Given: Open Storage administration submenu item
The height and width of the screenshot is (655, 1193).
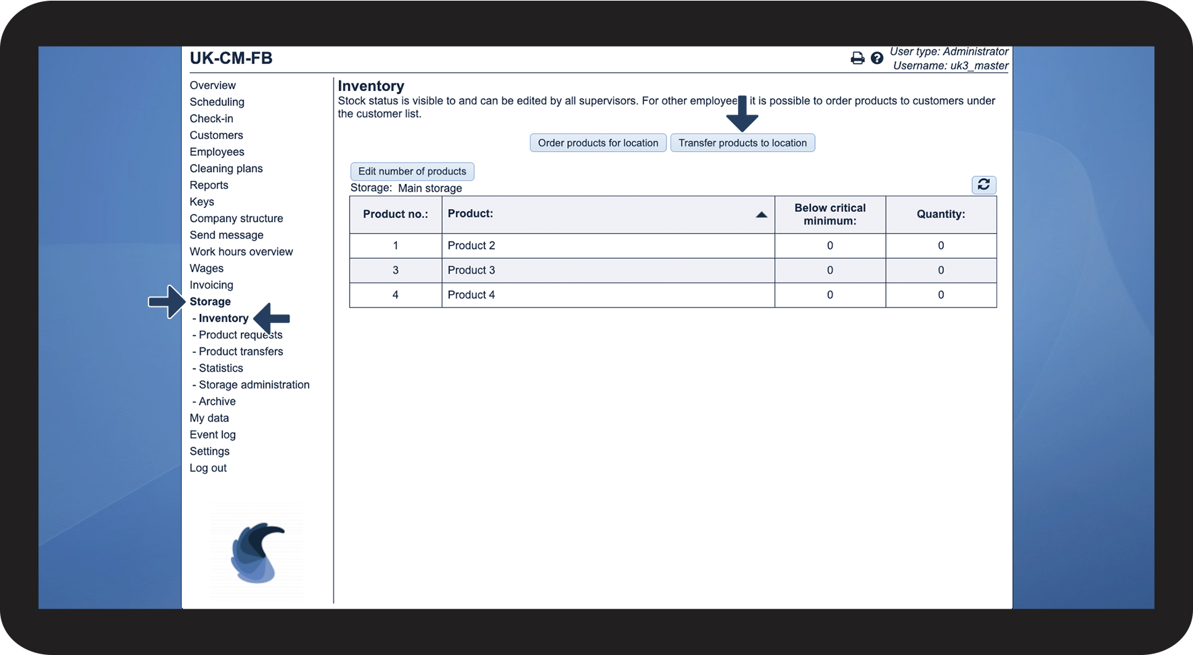Looking at the screenshot, I should pos(254,385).
